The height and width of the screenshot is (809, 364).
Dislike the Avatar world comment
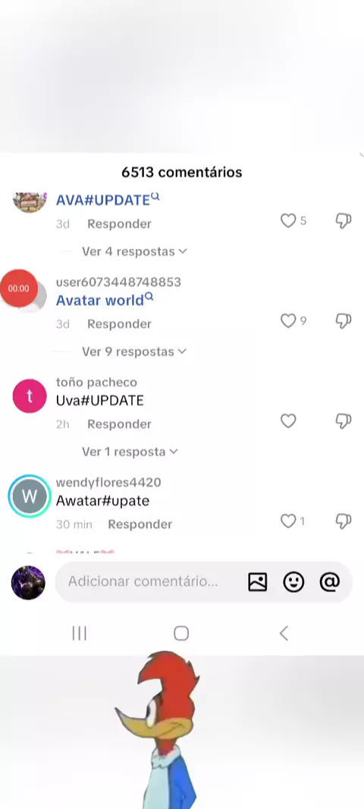tap(344, 321)
